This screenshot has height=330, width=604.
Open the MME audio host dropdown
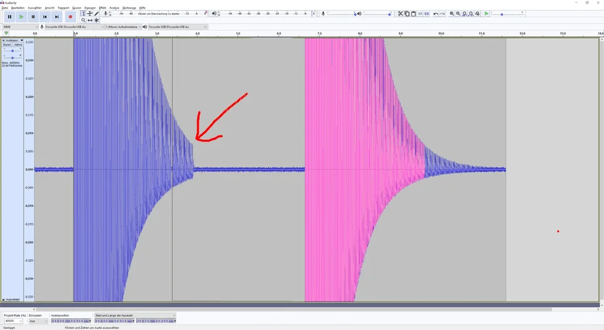(20, 27)
